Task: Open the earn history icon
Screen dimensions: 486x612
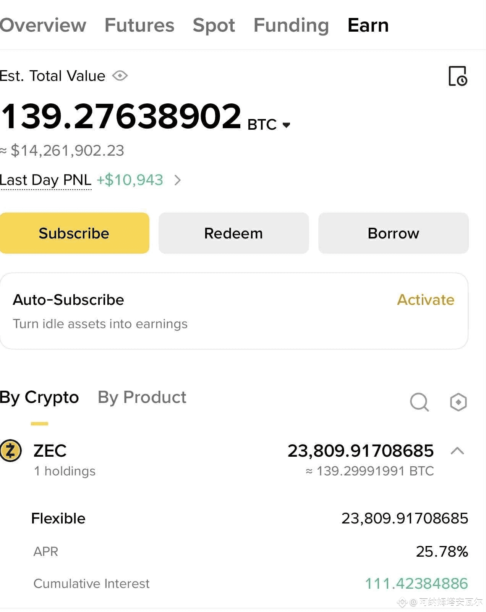Action: coord(457,76)
